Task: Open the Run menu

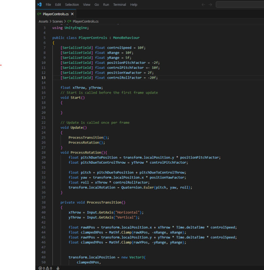Action: pos(106,5)
